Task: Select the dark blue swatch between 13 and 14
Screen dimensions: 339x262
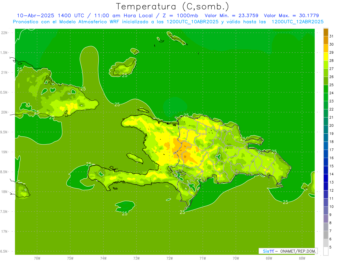Action: coord(326,178)
